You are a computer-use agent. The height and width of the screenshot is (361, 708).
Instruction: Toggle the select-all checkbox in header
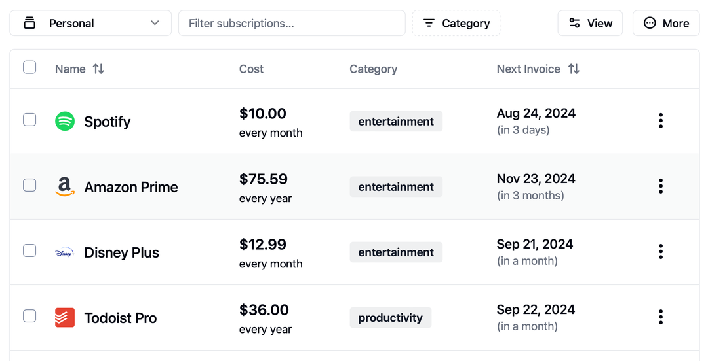click(x=29, y=67)
